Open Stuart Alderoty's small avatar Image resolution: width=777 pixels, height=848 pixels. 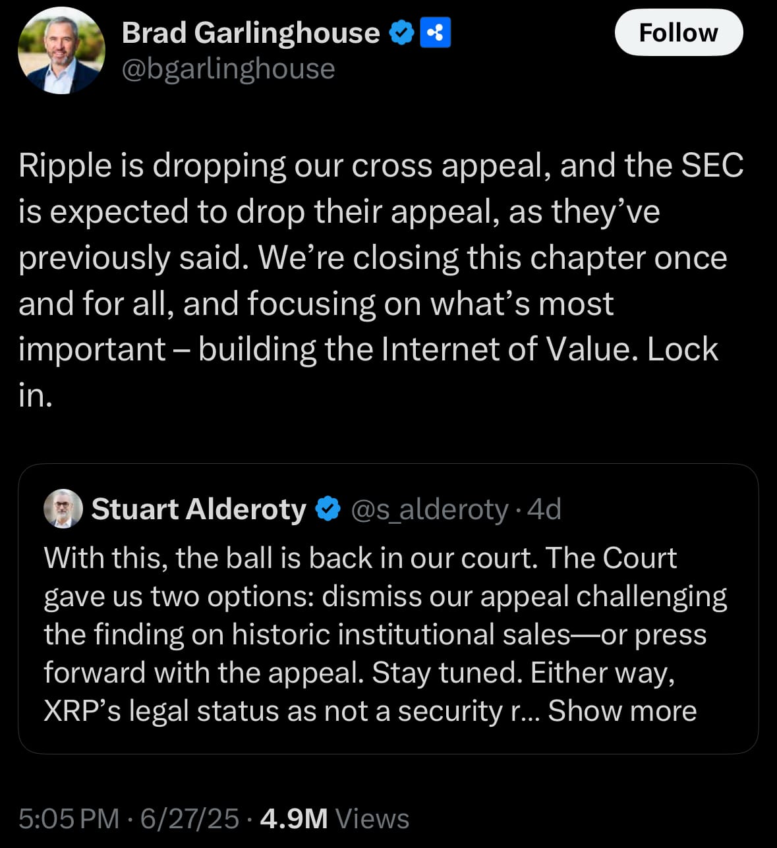63,509
